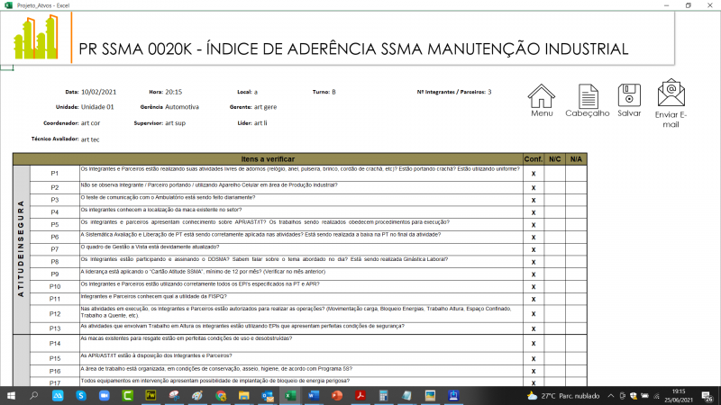Open the taskbar notification center

(708, 396)
